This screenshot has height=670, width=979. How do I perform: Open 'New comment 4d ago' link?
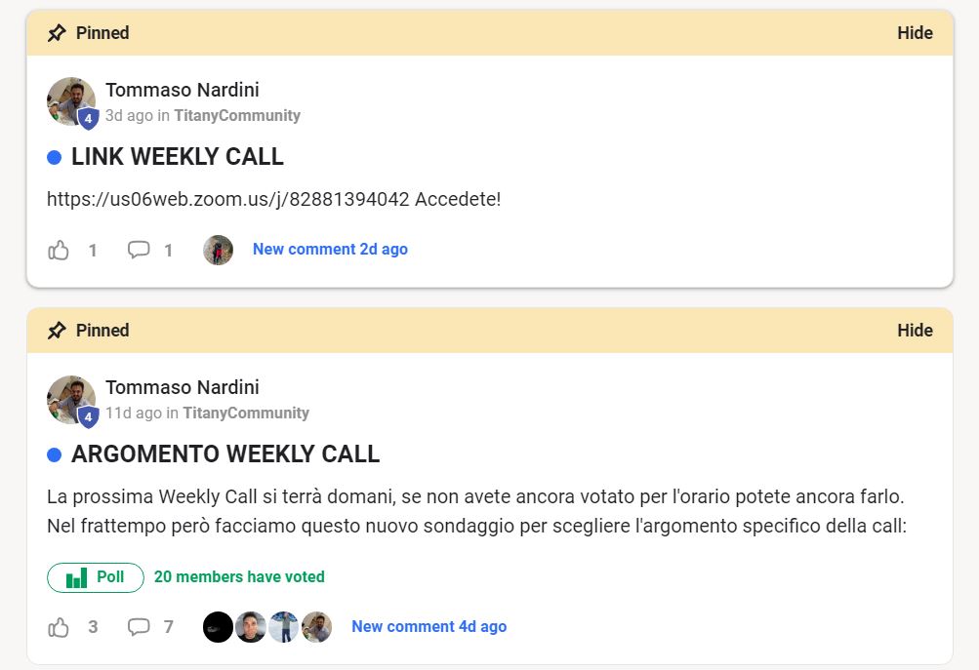(428, 627)
